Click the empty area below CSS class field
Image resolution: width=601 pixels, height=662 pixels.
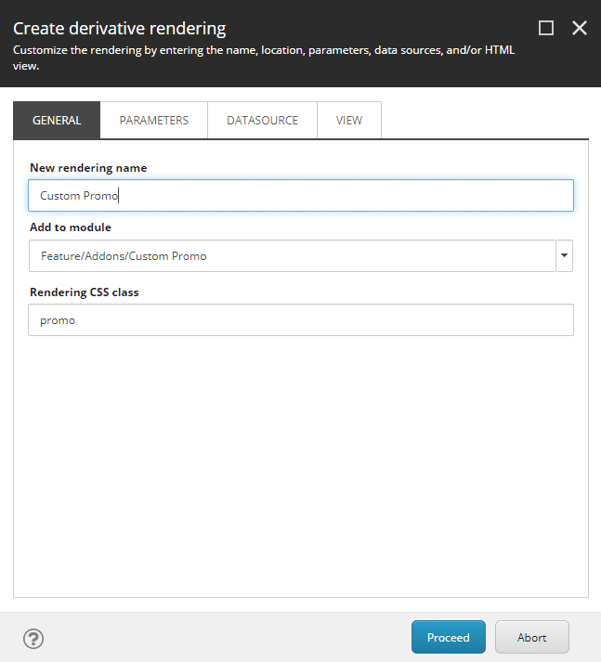coord(300,464)
